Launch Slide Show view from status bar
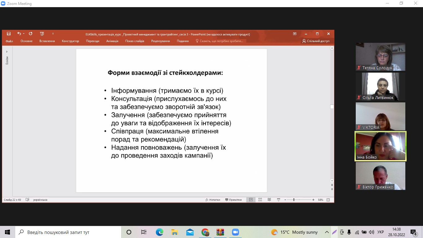423x238 pixels. (x=279, y=200)
